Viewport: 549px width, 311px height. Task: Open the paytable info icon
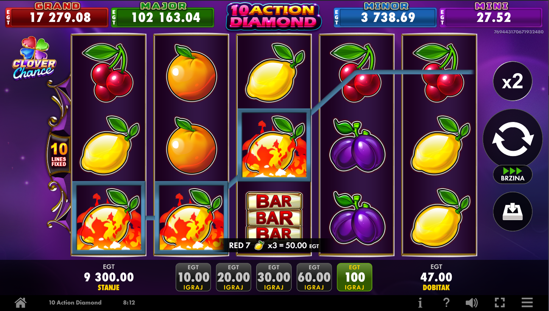(x=420, y=302)
